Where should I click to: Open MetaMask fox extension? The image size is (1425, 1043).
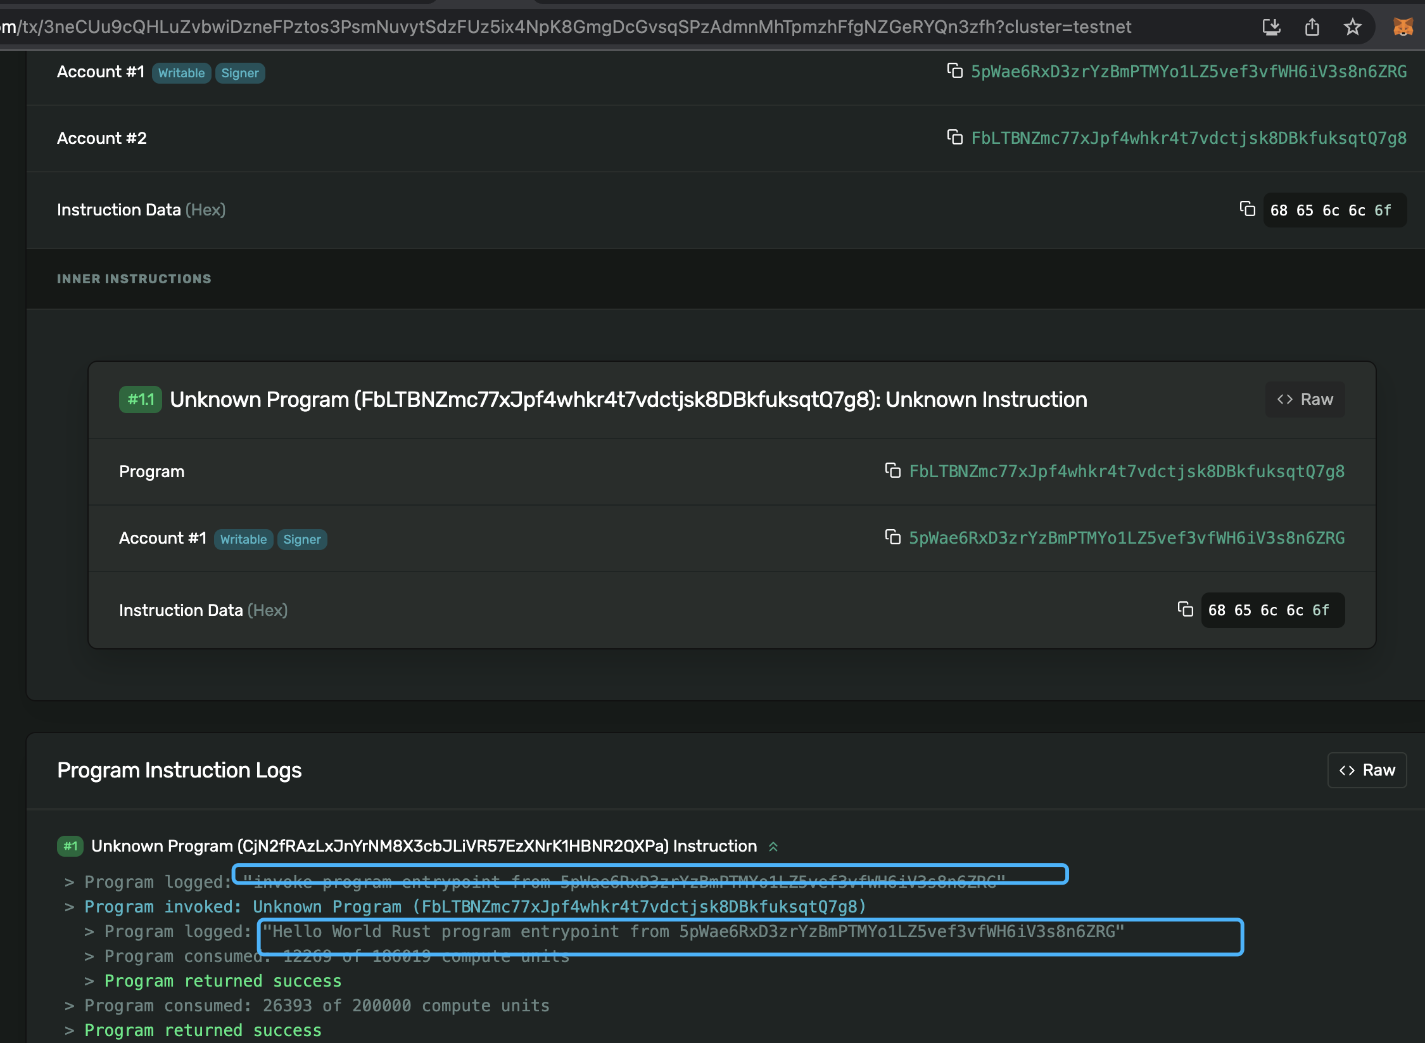1403,27
